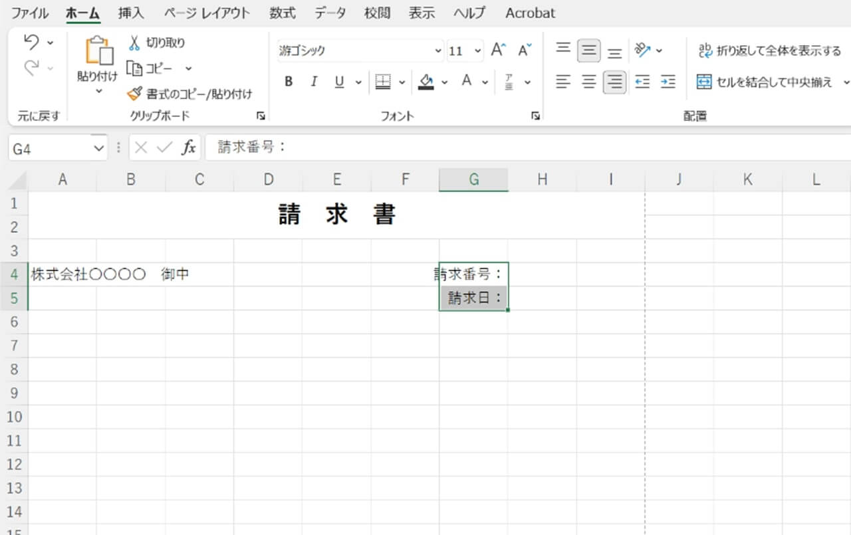The width and height of the screenshot is (851, 535).
Task: Open font group dialog launcher
Action: coord(535,116)
